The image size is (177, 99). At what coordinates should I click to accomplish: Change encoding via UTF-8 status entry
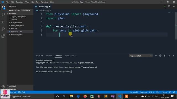coord(151,92)
